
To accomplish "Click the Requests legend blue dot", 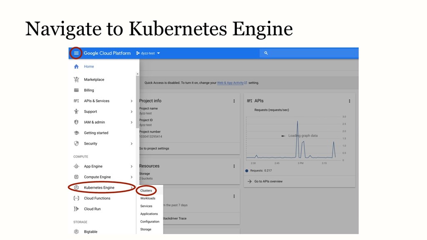I will (x=247, y=170).
